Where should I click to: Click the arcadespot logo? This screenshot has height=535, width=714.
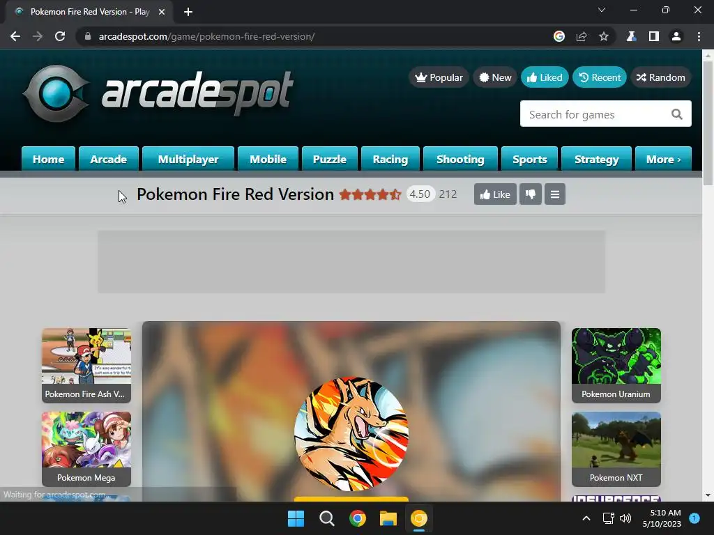click(x=158, y=93)
